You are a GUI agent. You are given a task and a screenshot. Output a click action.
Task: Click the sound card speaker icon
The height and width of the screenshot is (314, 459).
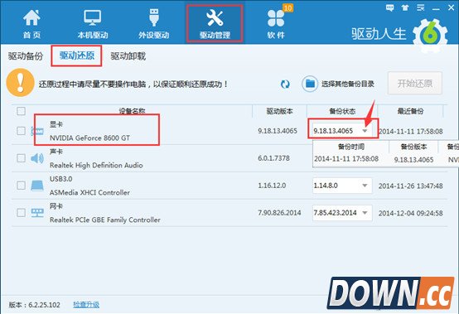[x=37, y=158]
